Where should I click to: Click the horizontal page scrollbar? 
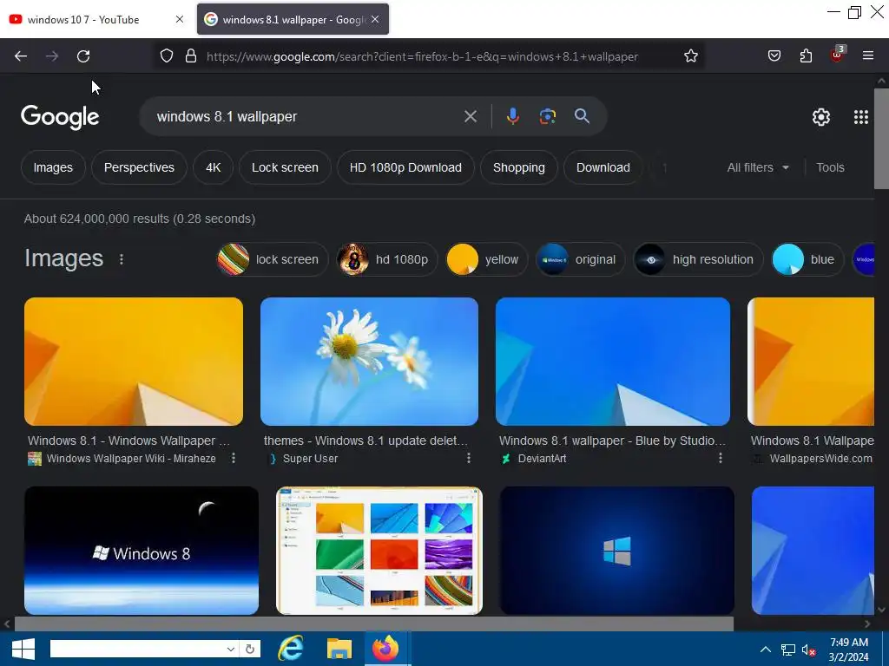[x=374, y=624]
